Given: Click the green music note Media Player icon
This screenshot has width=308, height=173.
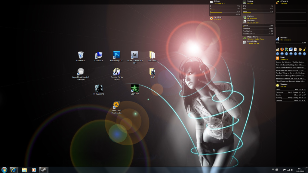Looking at the screenshot, I should click(x=244, y=38).
